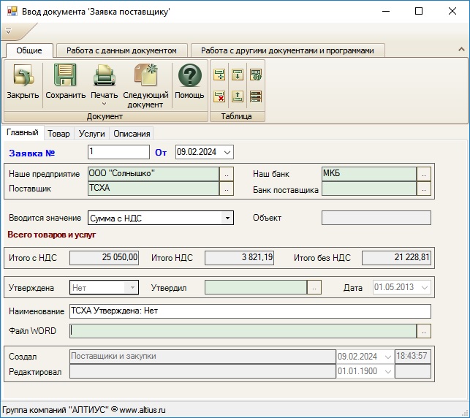Browse for Наше предприятие with ellipsis button
Image resolution: width=470 pixels, height=418 pixels.
click(227, 174)
